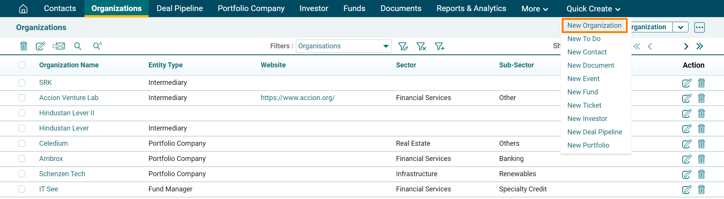
Task: Click the add filter icon
Action: click(x=439, y=46)
